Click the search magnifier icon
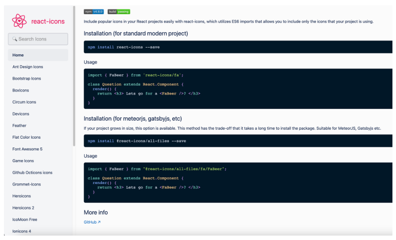This screenshot has width=396, height=240. (15, 39)
